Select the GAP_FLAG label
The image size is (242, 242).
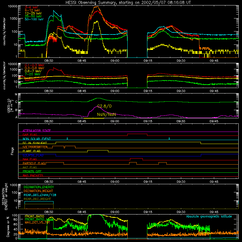(30, 135)
